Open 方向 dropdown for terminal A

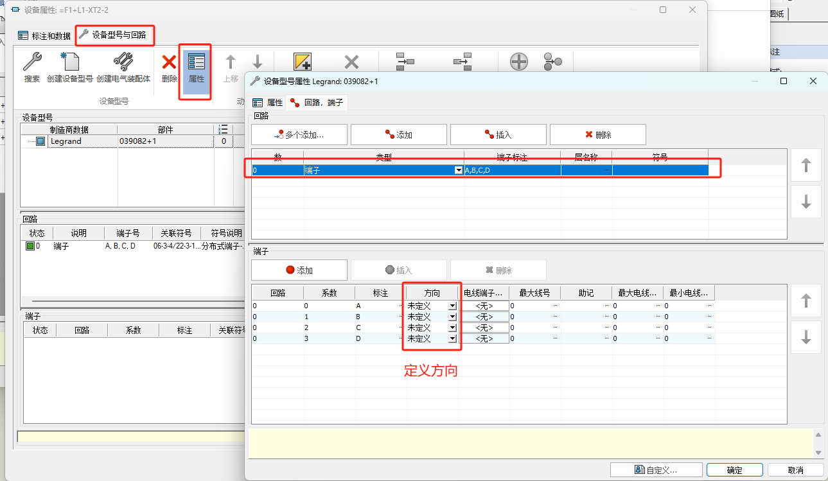coord(454,305)
